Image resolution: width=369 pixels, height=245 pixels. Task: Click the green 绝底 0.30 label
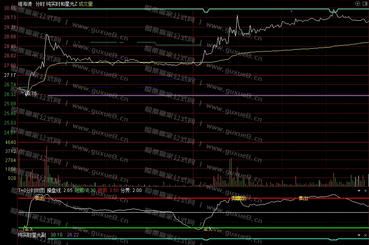(85, 190)
